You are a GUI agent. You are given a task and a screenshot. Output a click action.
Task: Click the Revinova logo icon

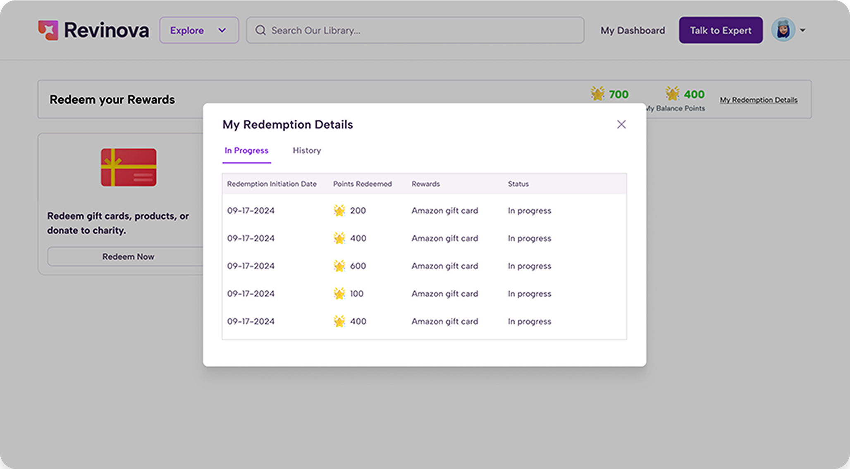(48, 30)
